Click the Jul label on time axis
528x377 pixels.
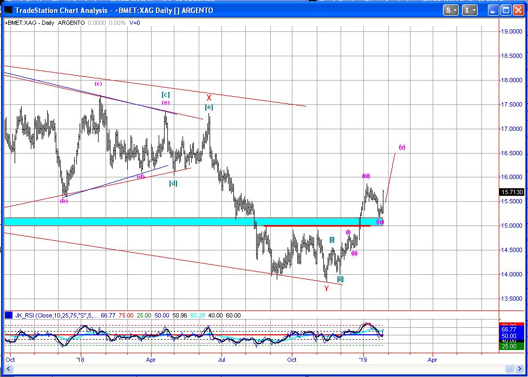coord(221,360)
